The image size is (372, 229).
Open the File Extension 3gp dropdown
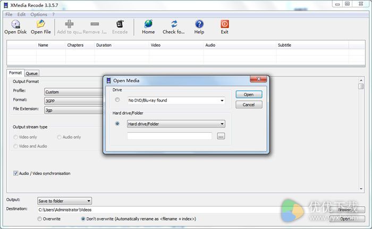click(74, 110)
